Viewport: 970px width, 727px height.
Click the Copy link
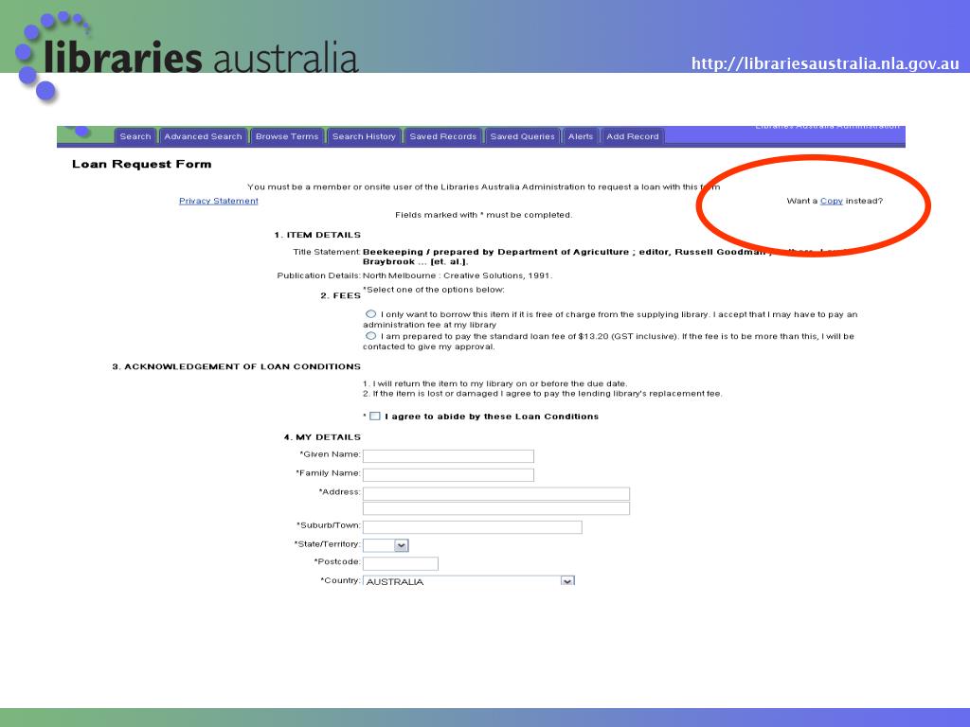pos(832,201)
